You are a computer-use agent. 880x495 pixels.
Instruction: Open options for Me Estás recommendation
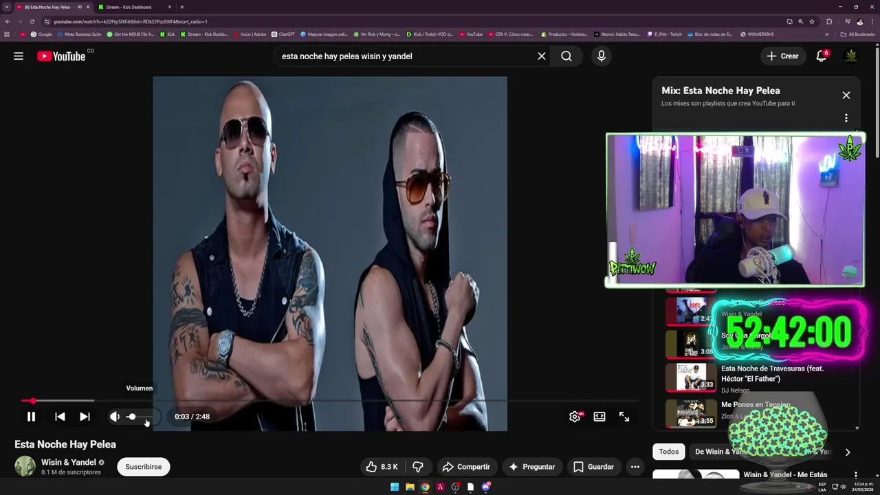point(856,475)
